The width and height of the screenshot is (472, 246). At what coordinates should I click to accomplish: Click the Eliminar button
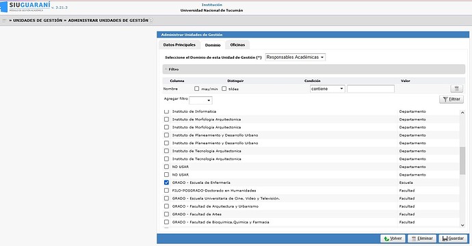tap(422, 238)
